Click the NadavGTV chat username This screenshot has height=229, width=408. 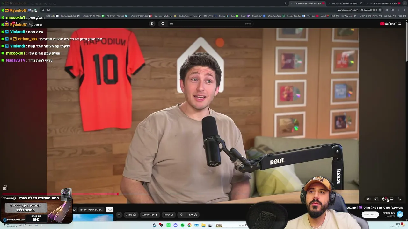coord(16,60)
